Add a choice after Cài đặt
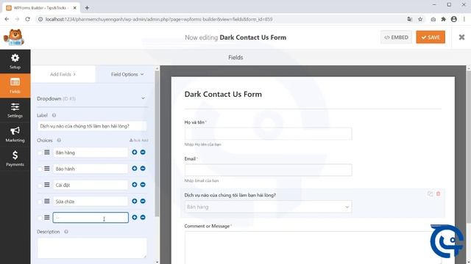The width and height of the screenshot is (471, 264). 135,185
